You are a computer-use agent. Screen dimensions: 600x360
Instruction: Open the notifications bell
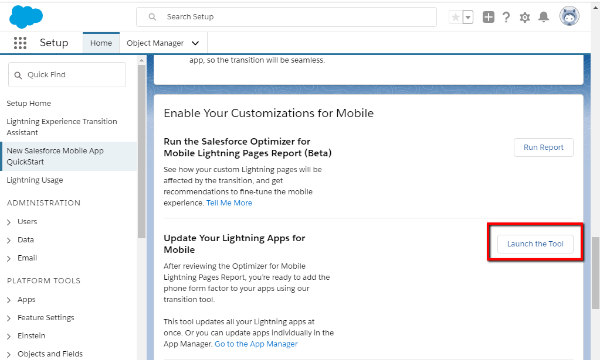(543, 16)
